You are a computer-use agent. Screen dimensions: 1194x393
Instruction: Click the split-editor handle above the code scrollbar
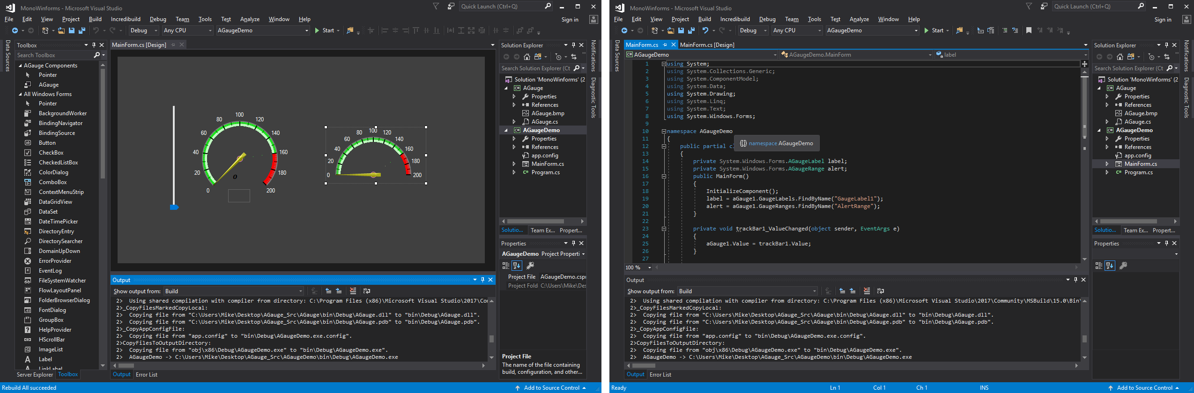click(x=1084, y=64)
